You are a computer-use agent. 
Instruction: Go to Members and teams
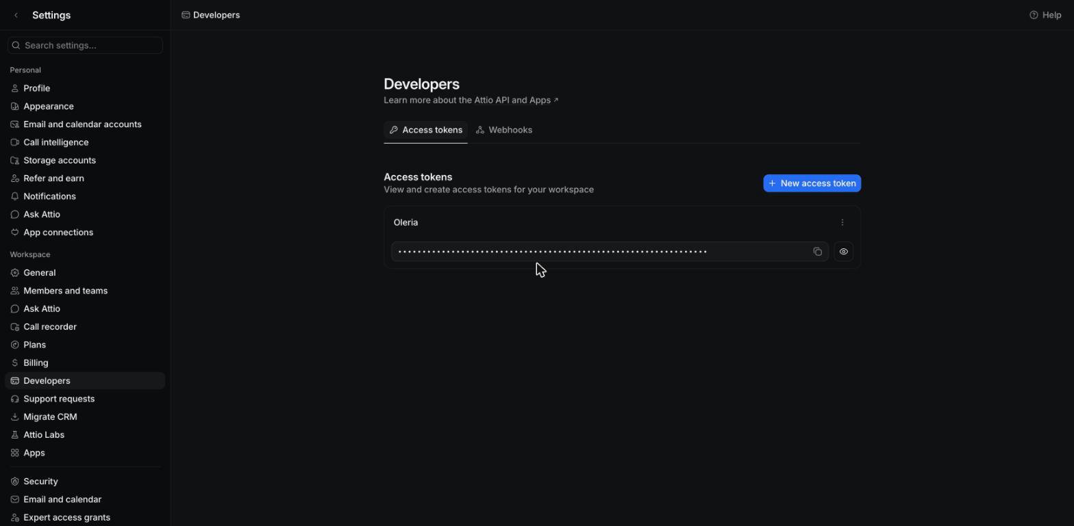coord(85,291)
